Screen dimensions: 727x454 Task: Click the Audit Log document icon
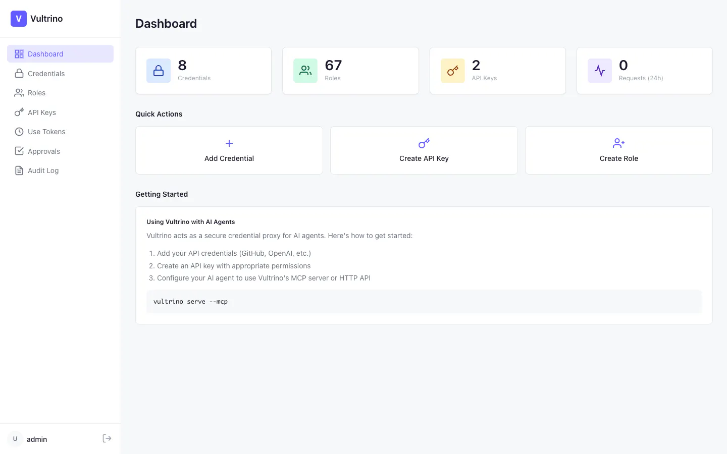(x=19, y=171)
